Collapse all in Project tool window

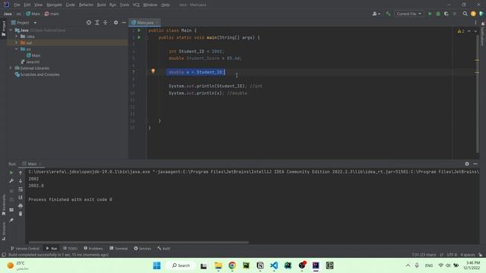106,23
